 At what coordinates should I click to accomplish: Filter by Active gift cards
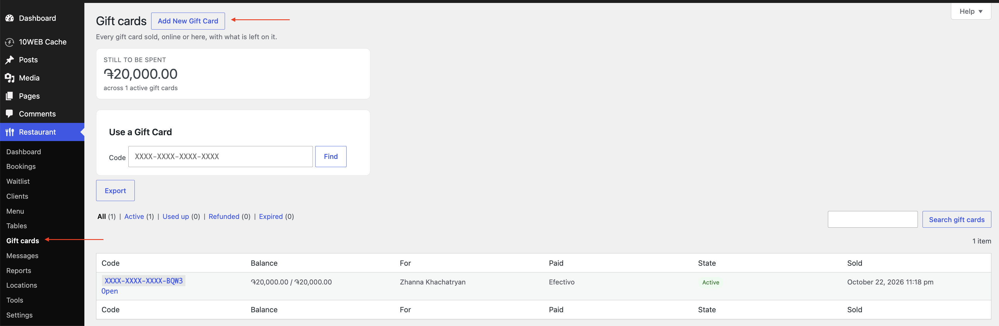[134, 217]
